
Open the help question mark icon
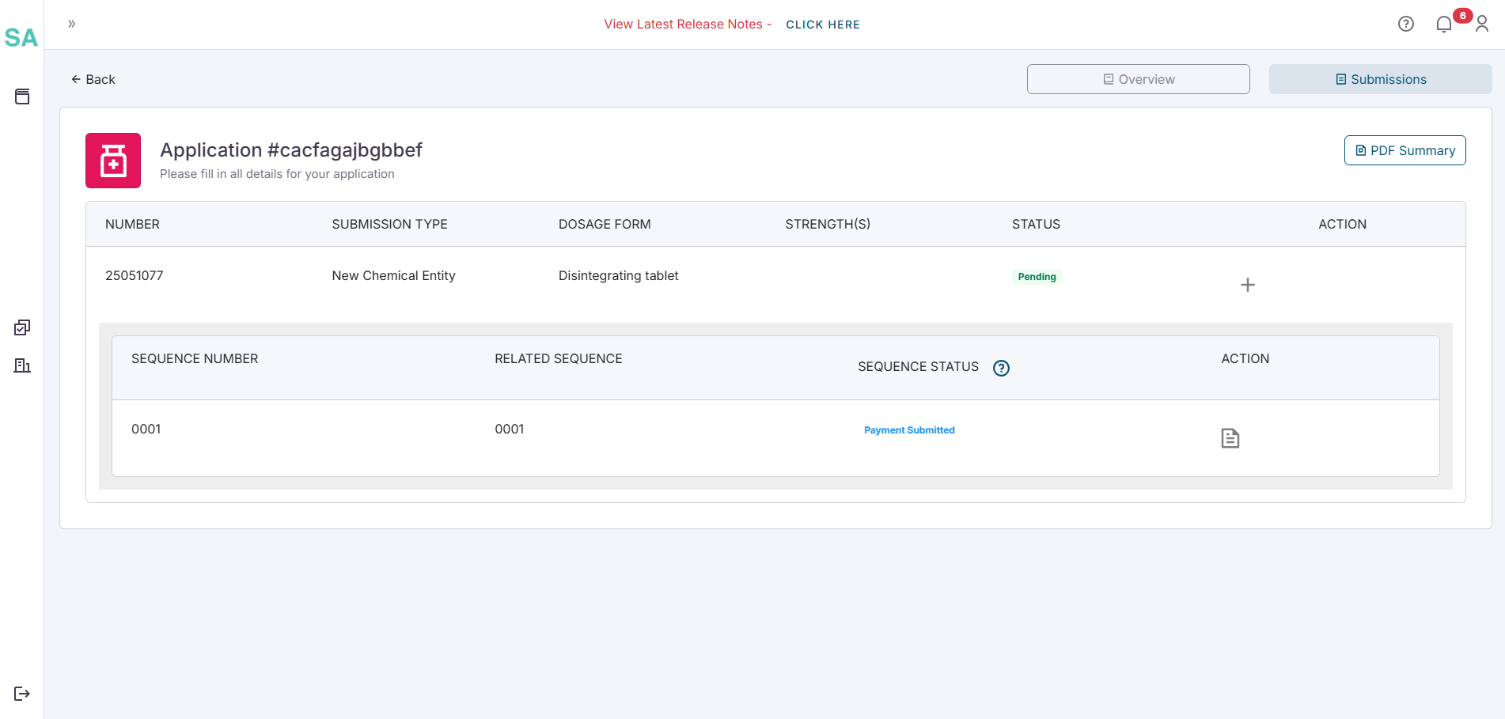pos(1405,24)
